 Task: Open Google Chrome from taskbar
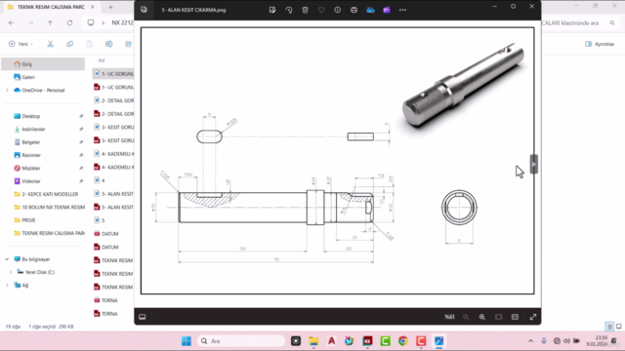tap(403, 341)
